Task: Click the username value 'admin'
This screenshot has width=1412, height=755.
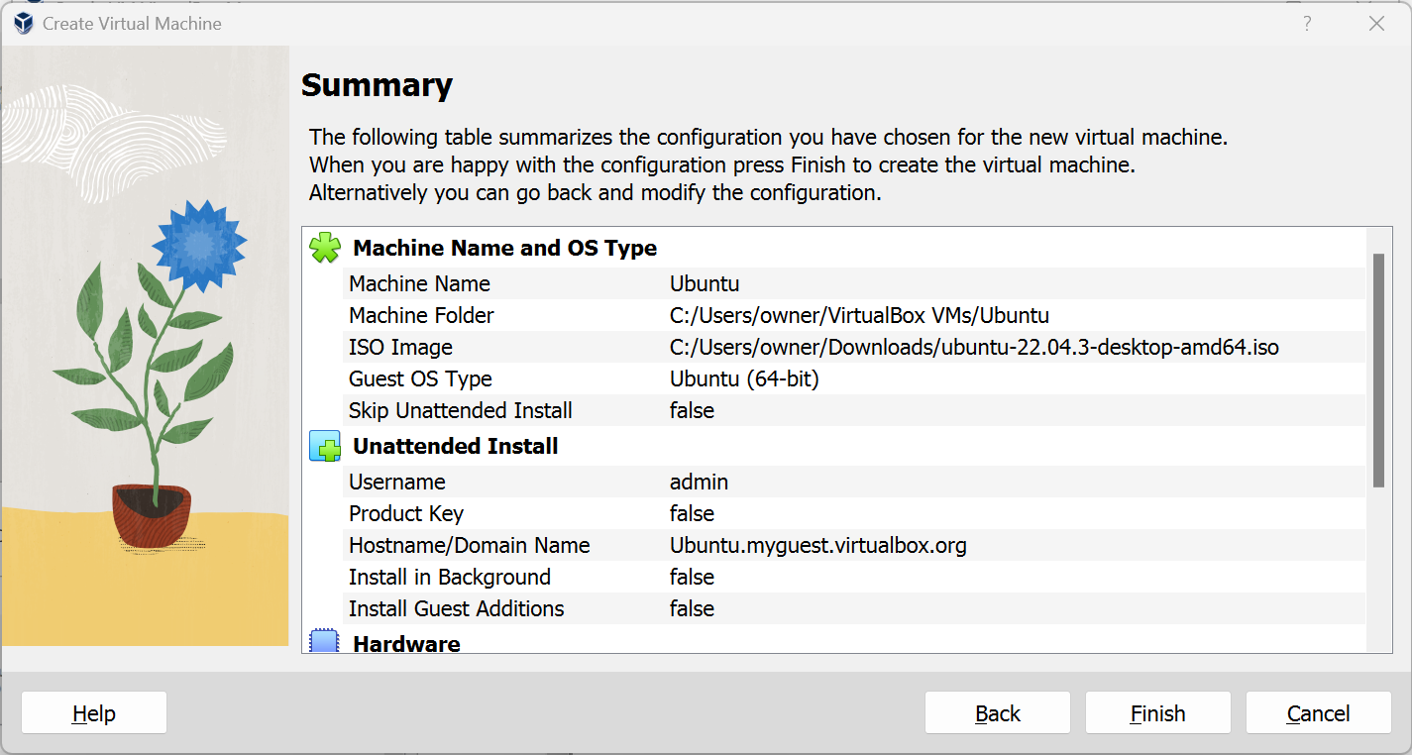Action: click(x=699, y=482)
